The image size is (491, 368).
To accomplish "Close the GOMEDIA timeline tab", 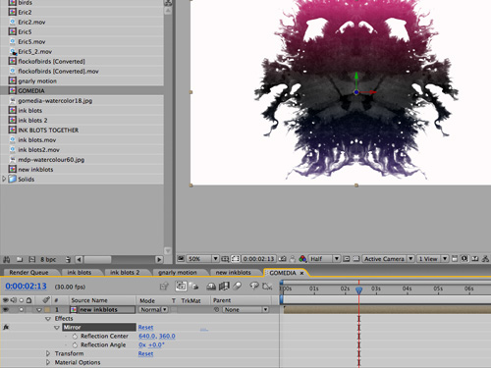I will click(x=301, y=273).
